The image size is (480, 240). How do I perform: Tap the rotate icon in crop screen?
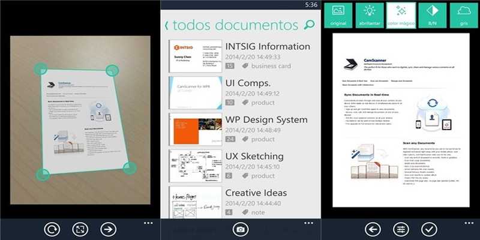(x=52, y=229)
